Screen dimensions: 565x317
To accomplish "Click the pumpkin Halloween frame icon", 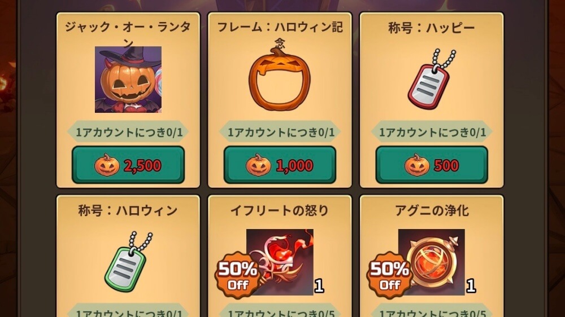I will (x=280, y=79).
